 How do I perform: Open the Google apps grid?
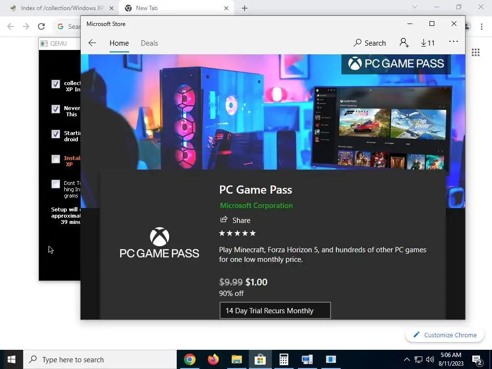476,52
